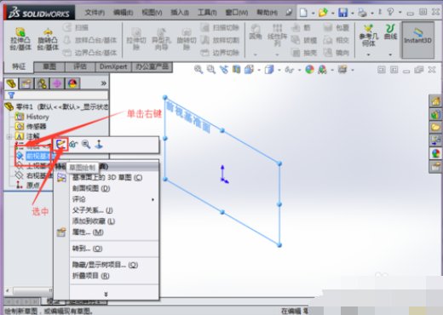Click the Edit Appearance color ball icon

pyautogui.click(x=309, y=69)
